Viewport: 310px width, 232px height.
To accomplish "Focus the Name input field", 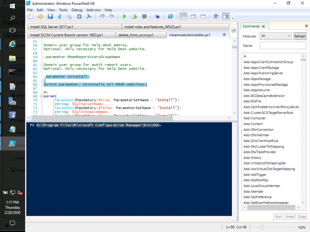I will coord(283,45).
